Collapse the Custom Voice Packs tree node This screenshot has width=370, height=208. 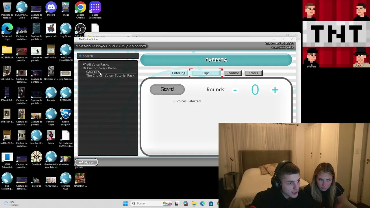tap(82, 68)
